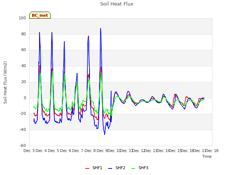
Task: Click the -40 y-axis tick label
Action: [23, 130]
